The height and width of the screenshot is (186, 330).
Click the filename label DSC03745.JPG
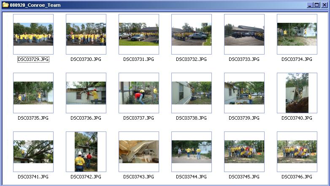tap(244, 177)
